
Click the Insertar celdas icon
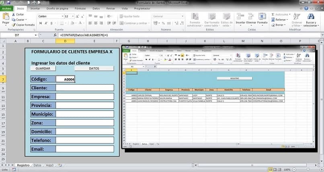[240, 16]
